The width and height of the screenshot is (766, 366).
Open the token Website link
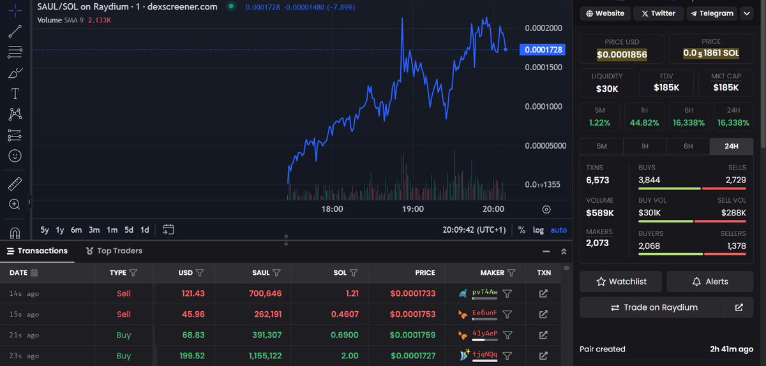tap(605, 13)
